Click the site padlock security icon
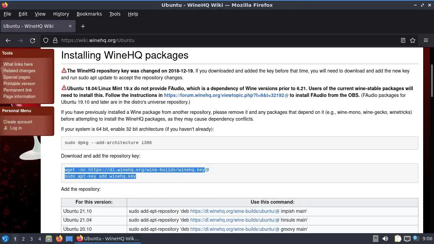Screen dimensions: 434x244 coord(55,40)
